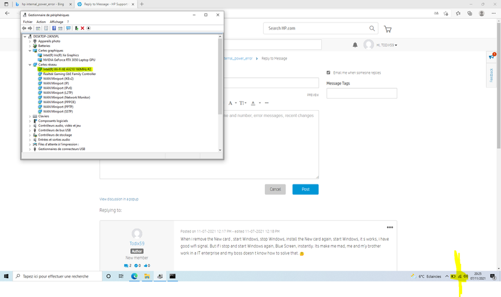Open Task View from the taskbar
This screenshot has height=297, width=501.
121,276
